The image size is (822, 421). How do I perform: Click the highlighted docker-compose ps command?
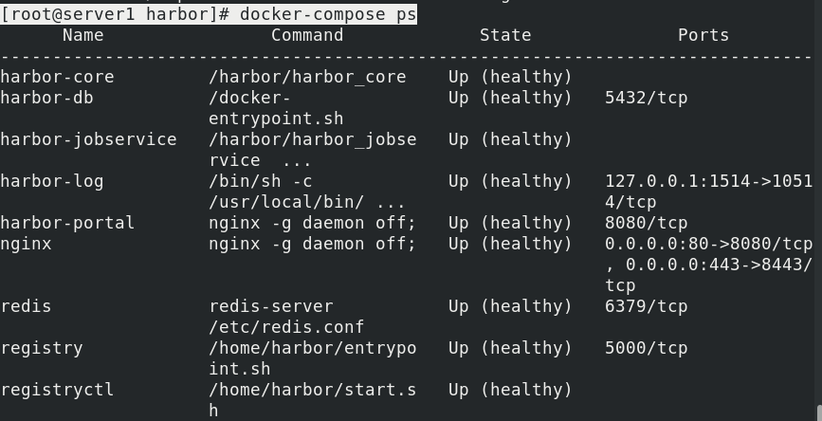[328, 14]
